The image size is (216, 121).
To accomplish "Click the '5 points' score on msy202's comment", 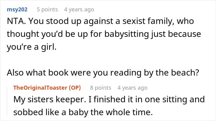I will point(47,10).
